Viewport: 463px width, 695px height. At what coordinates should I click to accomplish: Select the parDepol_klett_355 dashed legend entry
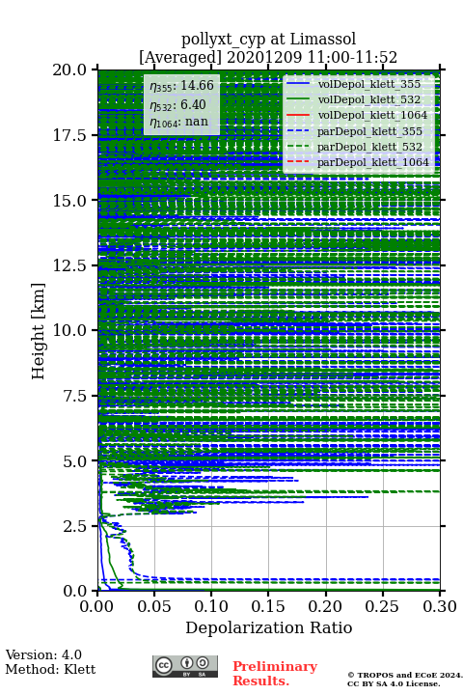tap(354, 131)
